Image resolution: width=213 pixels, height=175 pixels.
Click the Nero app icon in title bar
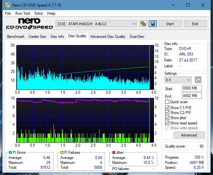pos(8,5)
